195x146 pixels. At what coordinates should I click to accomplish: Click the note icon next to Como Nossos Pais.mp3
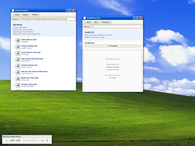(x=18, y=53)
